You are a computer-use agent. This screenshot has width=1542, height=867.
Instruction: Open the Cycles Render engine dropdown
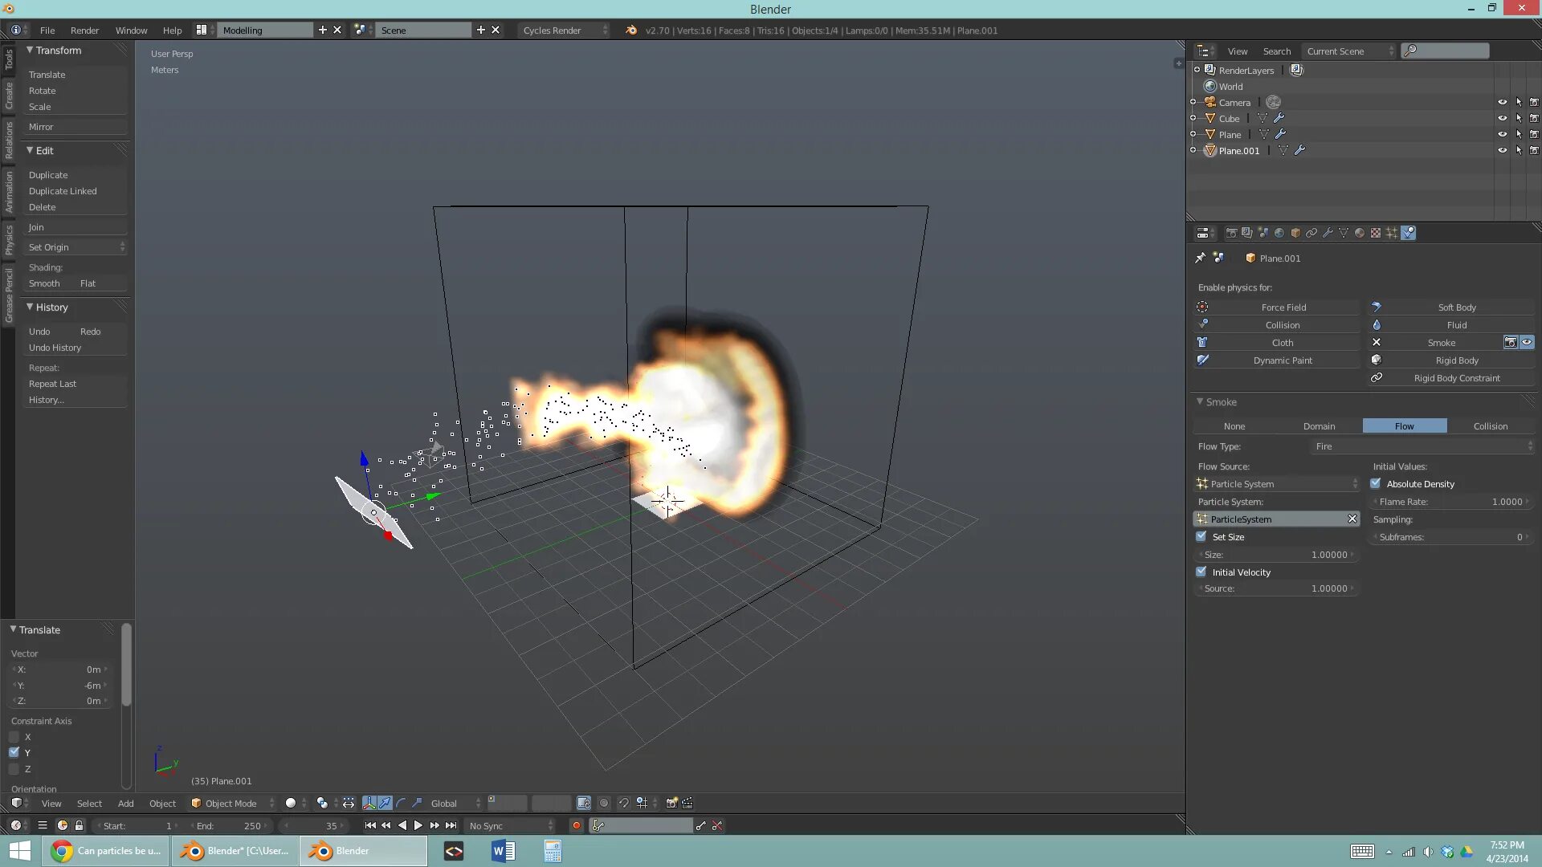564,31
